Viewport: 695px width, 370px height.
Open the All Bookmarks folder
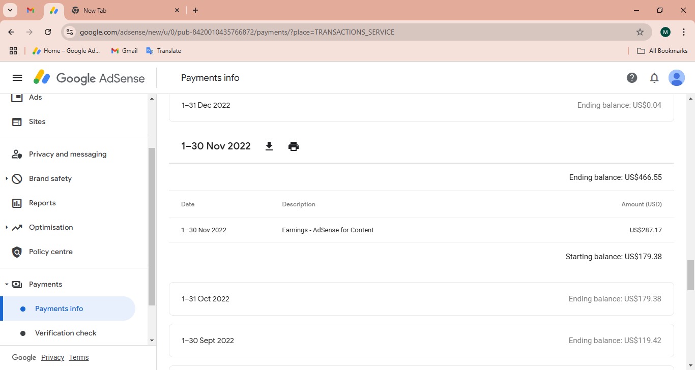662,51
